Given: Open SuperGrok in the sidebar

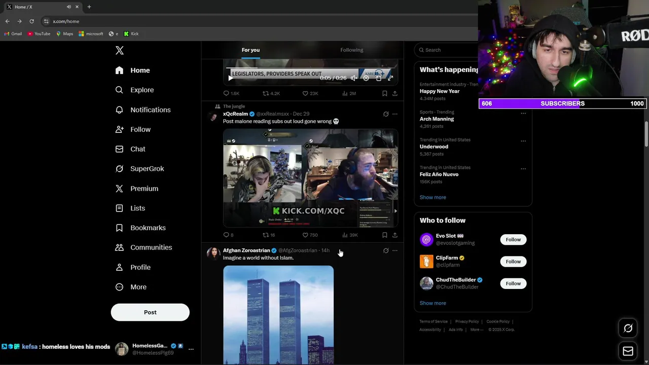Looking at the screenshot, I should pos(139,169).
